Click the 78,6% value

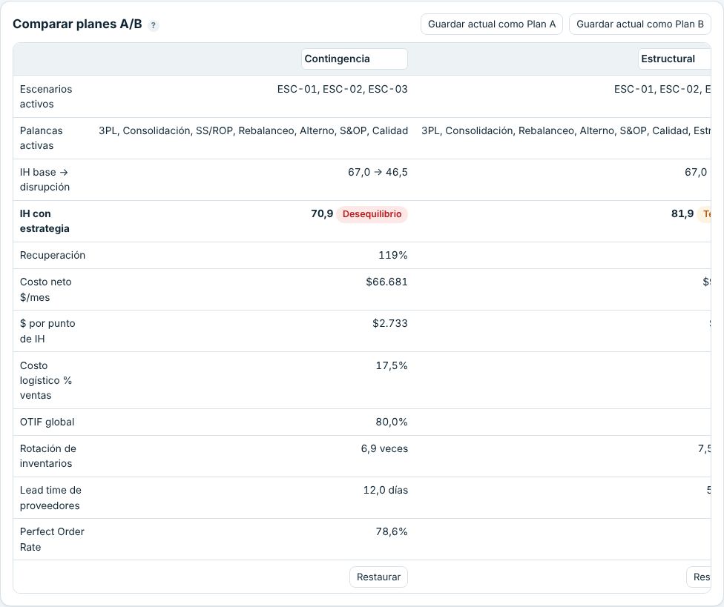click(392, 532)
